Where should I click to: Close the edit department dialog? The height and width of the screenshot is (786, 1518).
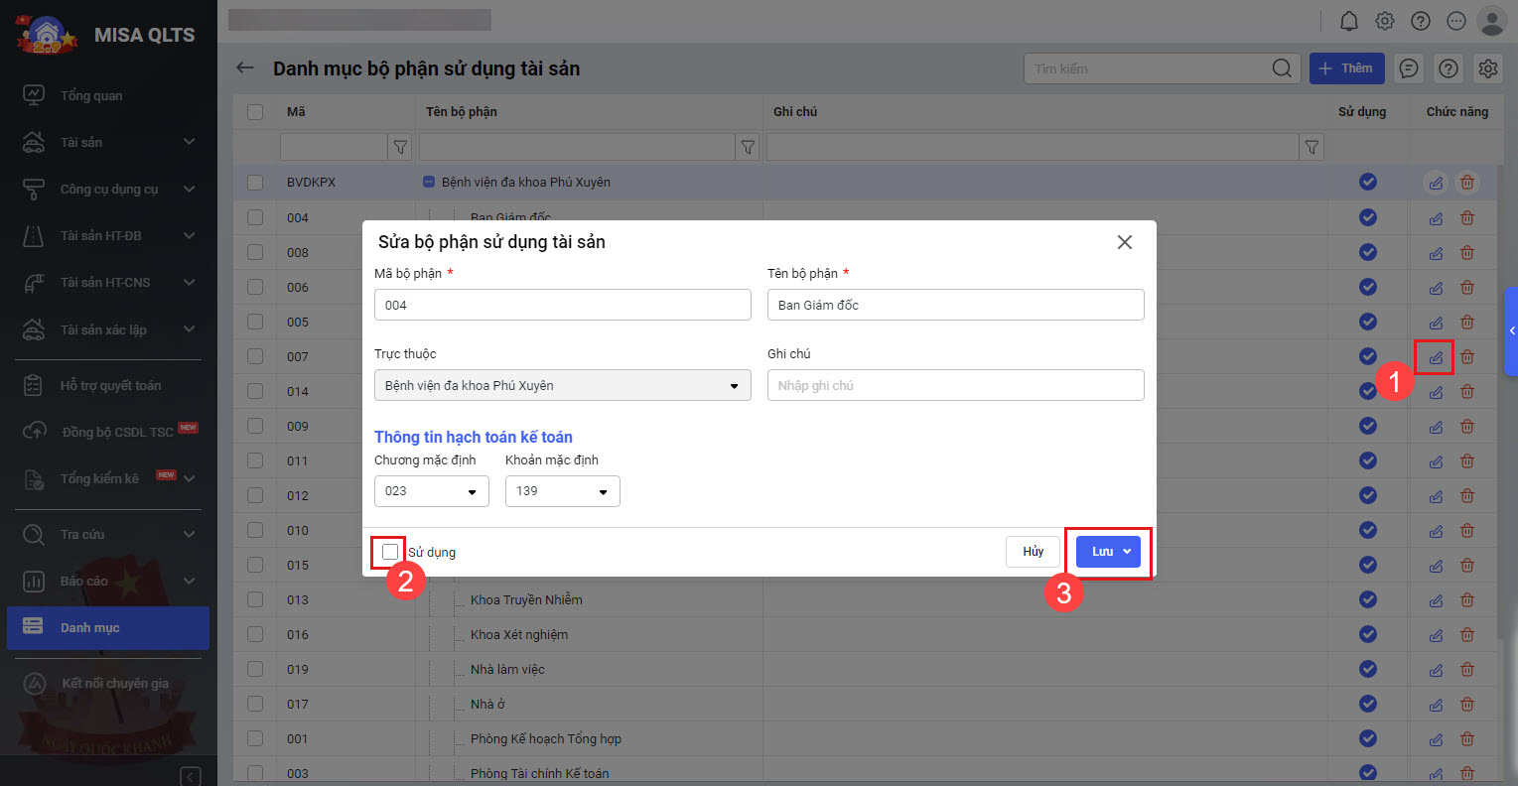tap(1124, 242)
